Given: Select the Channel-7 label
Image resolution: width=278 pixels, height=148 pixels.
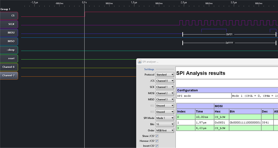Looking at the screenshot, I should pos(9,76).
